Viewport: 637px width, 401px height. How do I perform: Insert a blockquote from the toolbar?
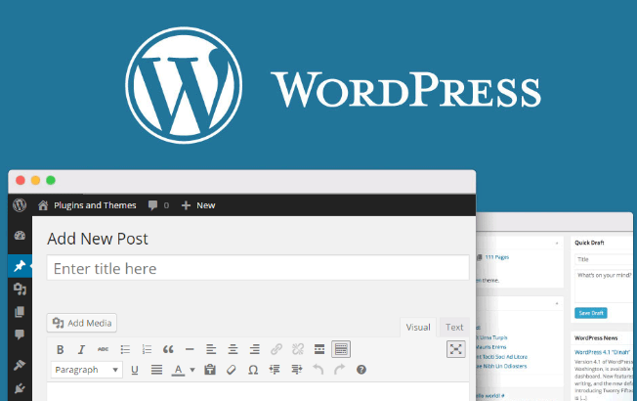[x=168, y=349]
